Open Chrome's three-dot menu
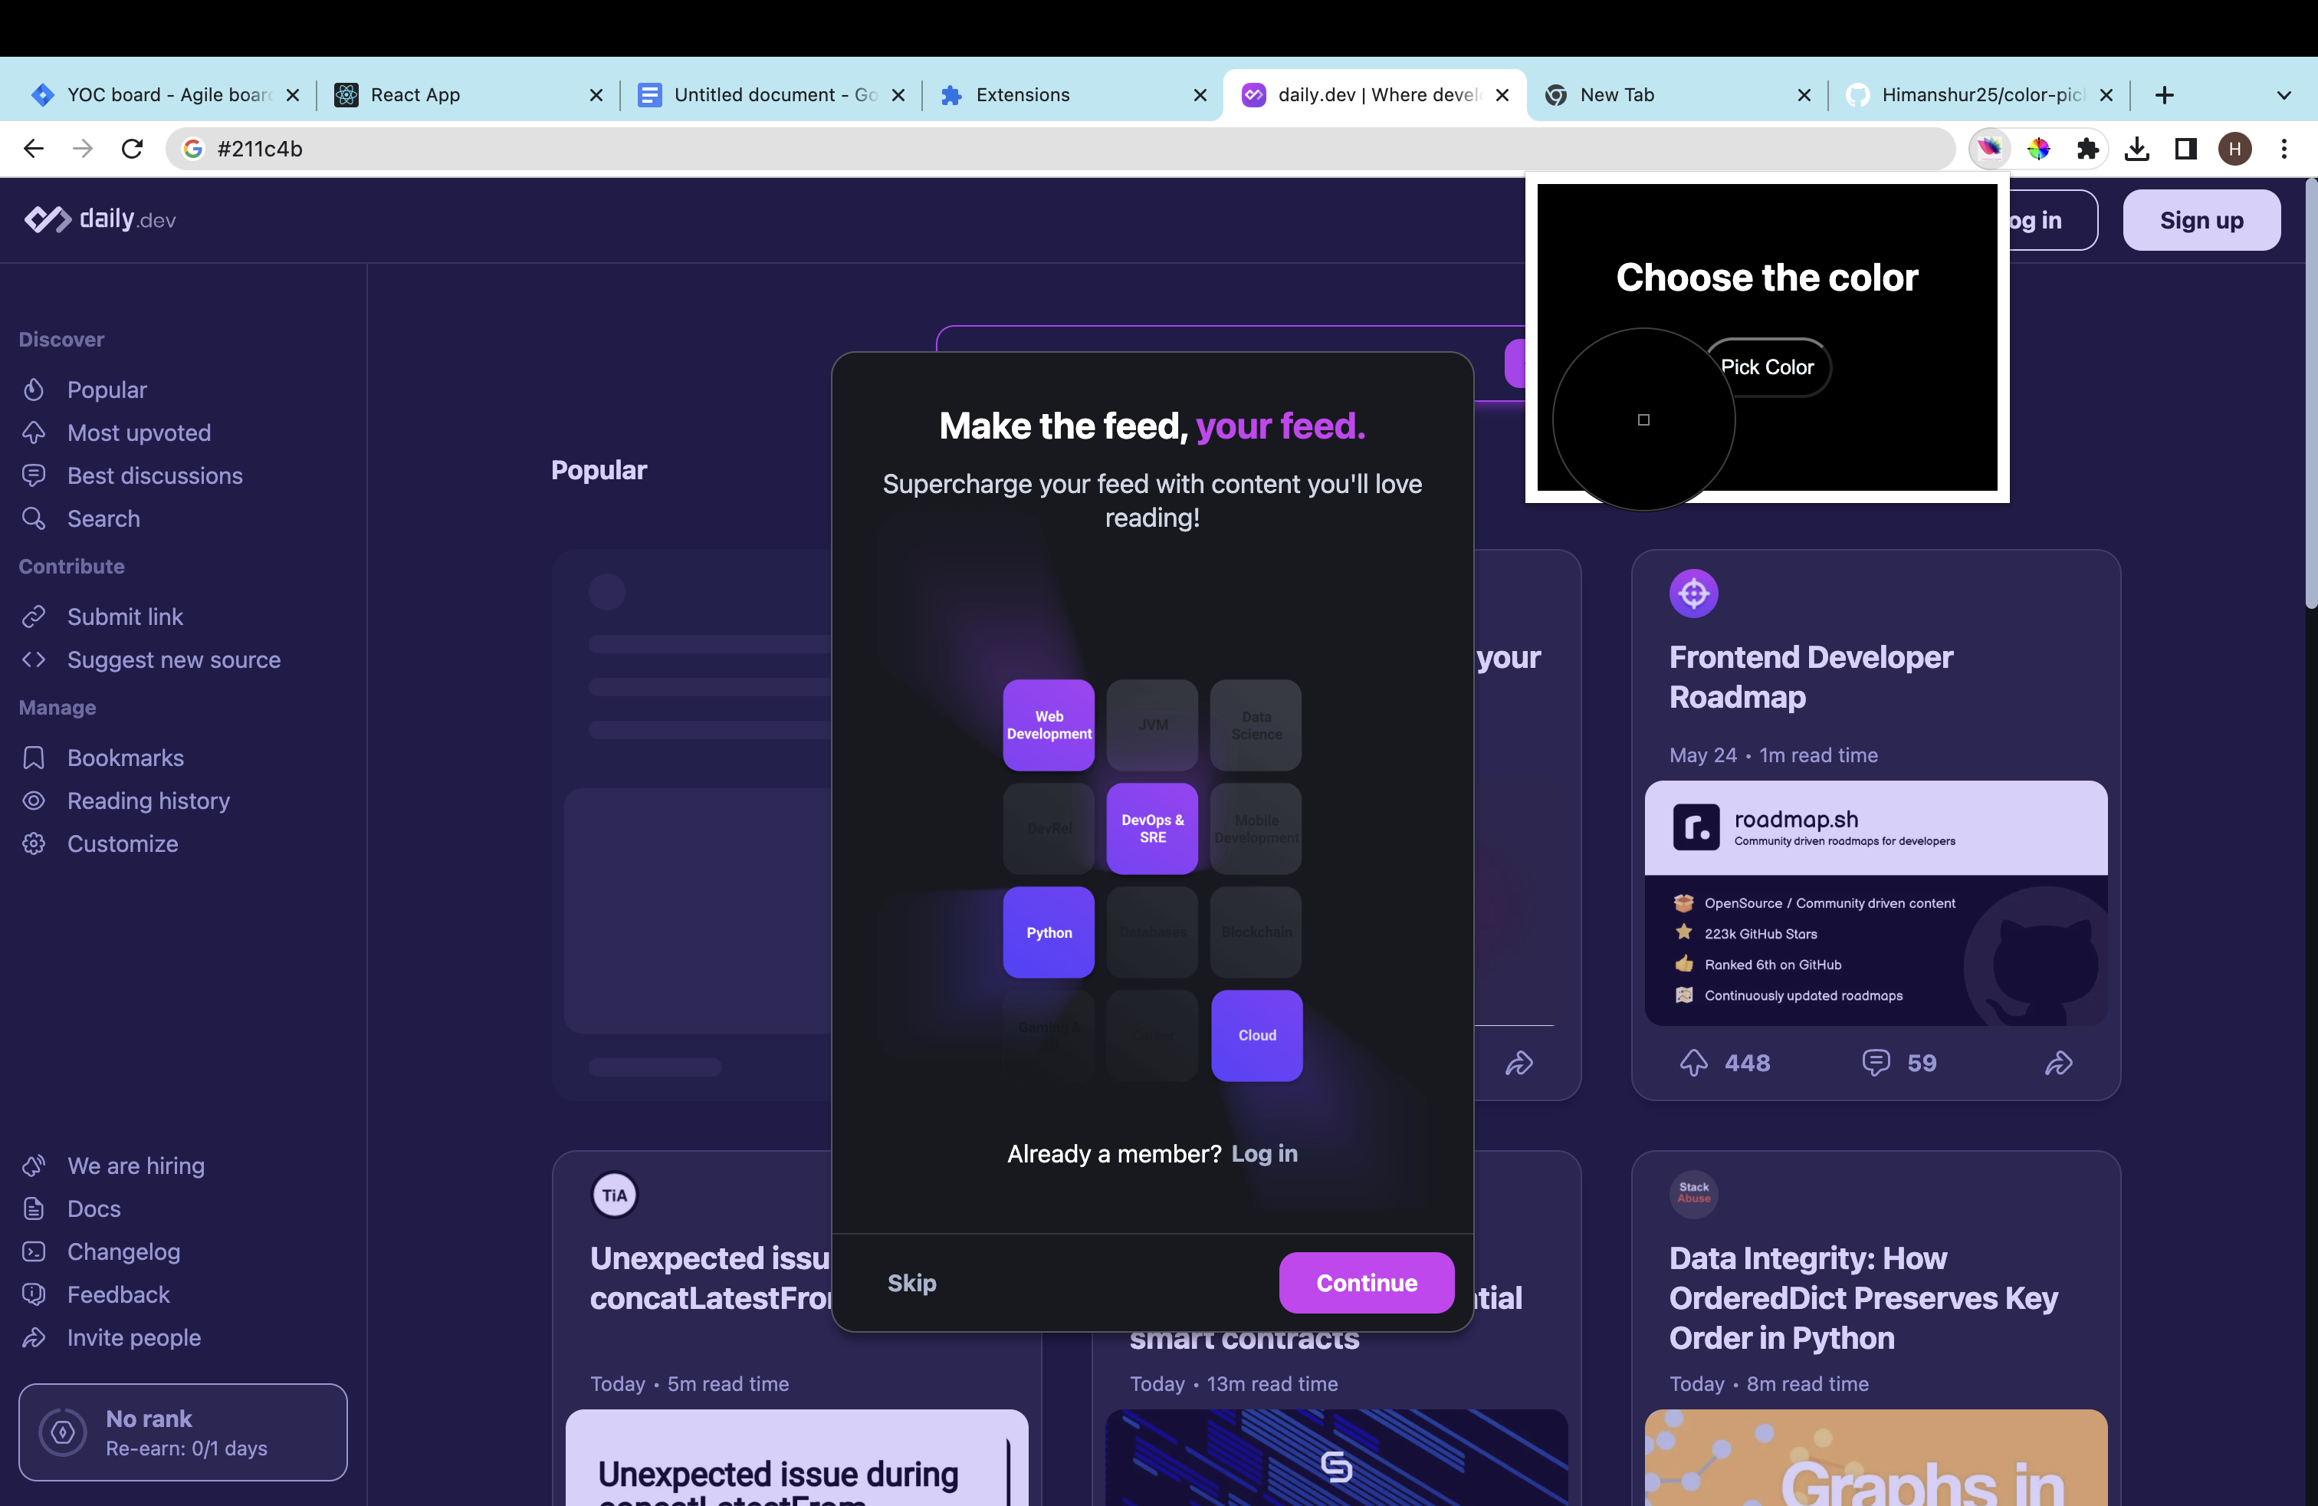Viewport: 2318px width, 1506px height. point(2285,148)
